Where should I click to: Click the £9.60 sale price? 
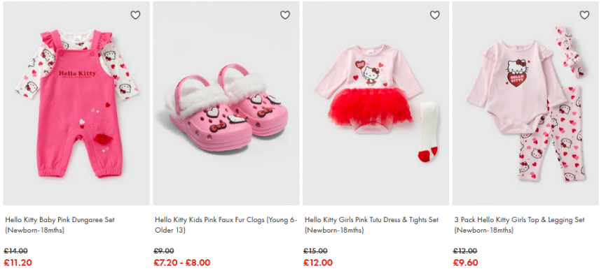[465, 263]
